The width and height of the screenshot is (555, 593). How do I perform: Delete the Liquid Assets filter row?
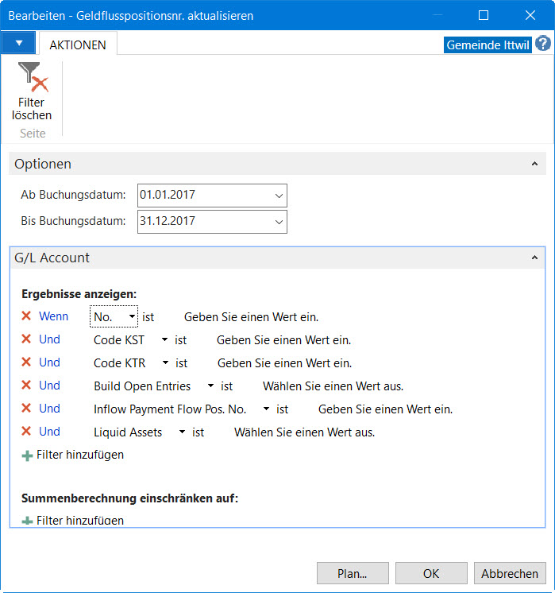tap(26, 431)
